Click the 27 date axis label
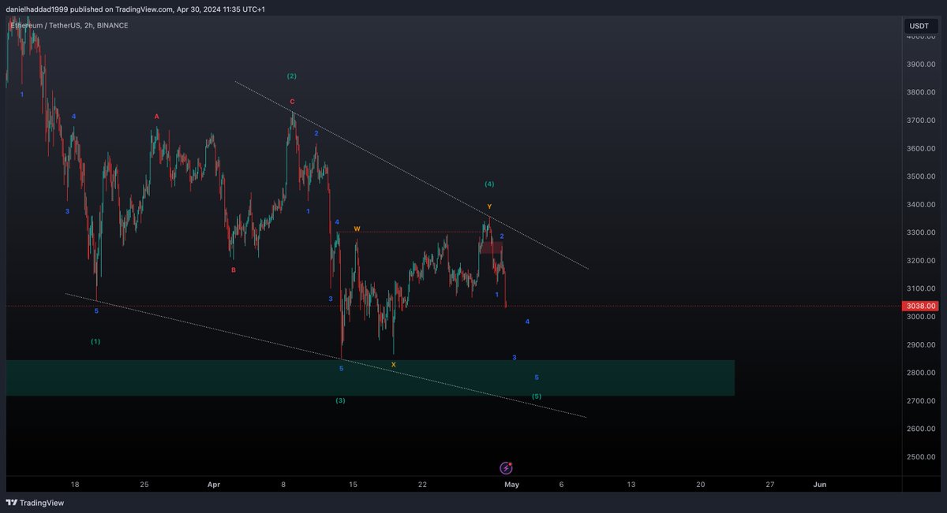 click(x=770, y=485)
